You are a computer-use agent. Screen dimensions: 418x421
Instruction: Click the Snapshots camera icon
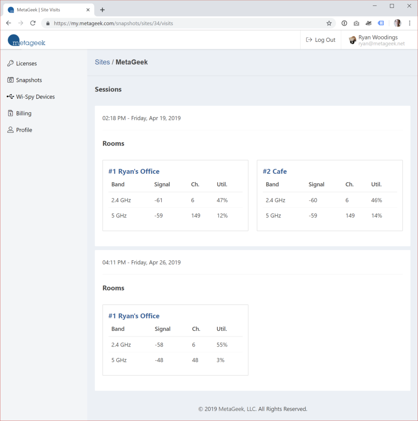click(10, 80)
